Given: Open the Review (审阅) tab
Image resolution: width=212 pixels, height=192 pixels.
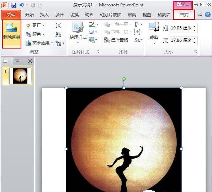Looking at the screenshot, I should 132,15.
